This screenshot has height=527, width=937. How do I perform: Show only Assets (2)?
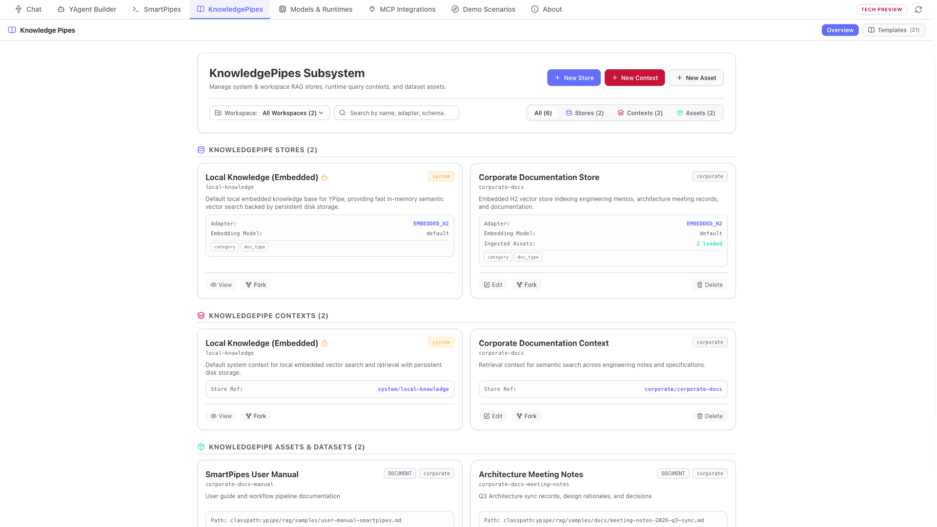pos(696,113)
